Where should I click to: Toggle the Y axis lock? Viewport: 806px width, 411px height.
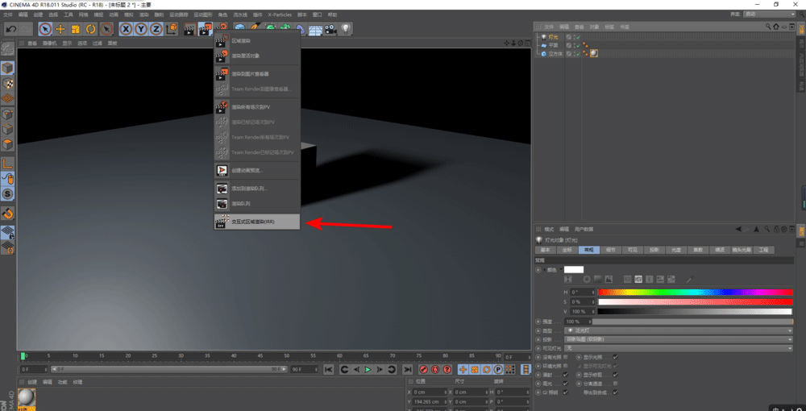coord(141,29)
